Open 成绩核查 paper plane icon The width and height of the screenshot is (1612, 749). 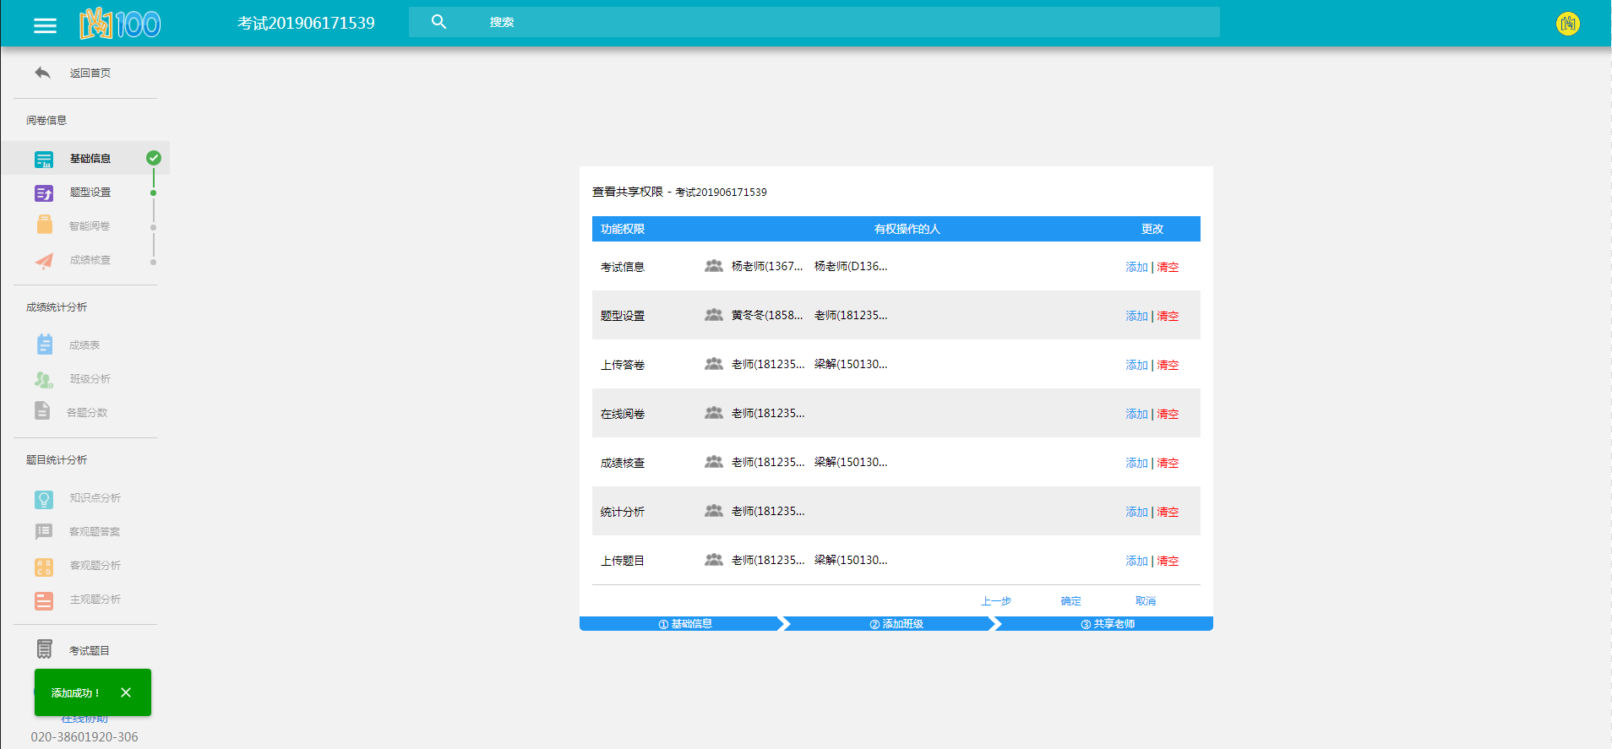44,260
